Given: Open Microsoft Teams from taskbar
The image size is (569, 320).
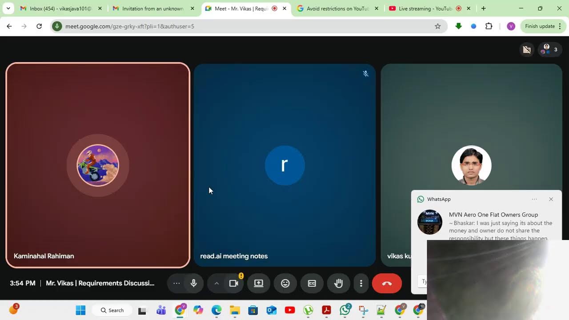Looking at the screenshot, I should pyautogui.click(x=161, y=310).
